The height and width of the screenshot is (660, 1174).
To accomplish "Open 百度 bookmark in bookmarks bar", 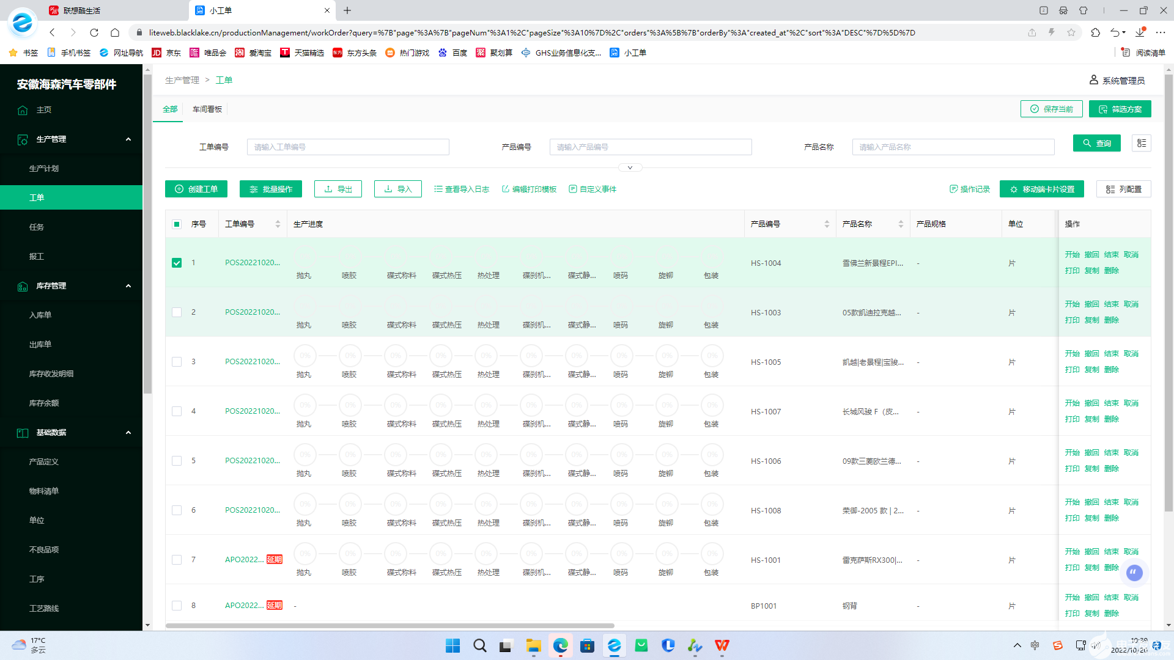I will coord(452,53).
